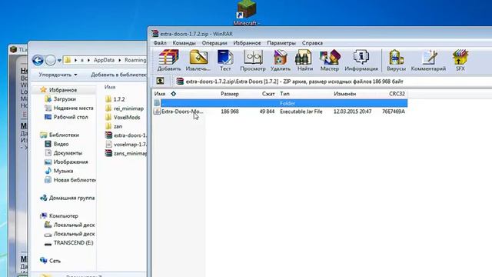Click the Имя column header in Explorer
Viewport: 492px width, 277px height.
click(x=110, y=87)
